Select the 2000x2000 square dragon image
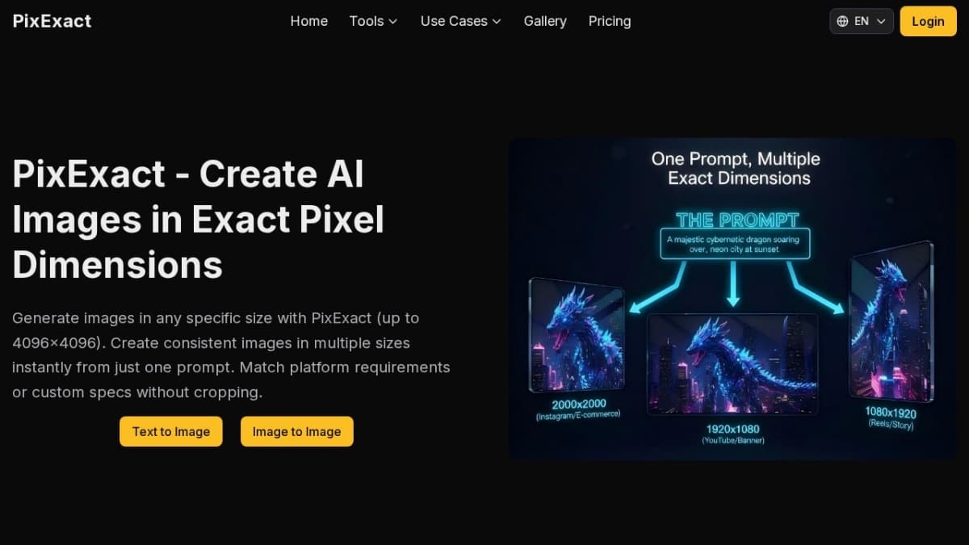Image resolution: width=969 pixels, height=545 pixels. 577,335
